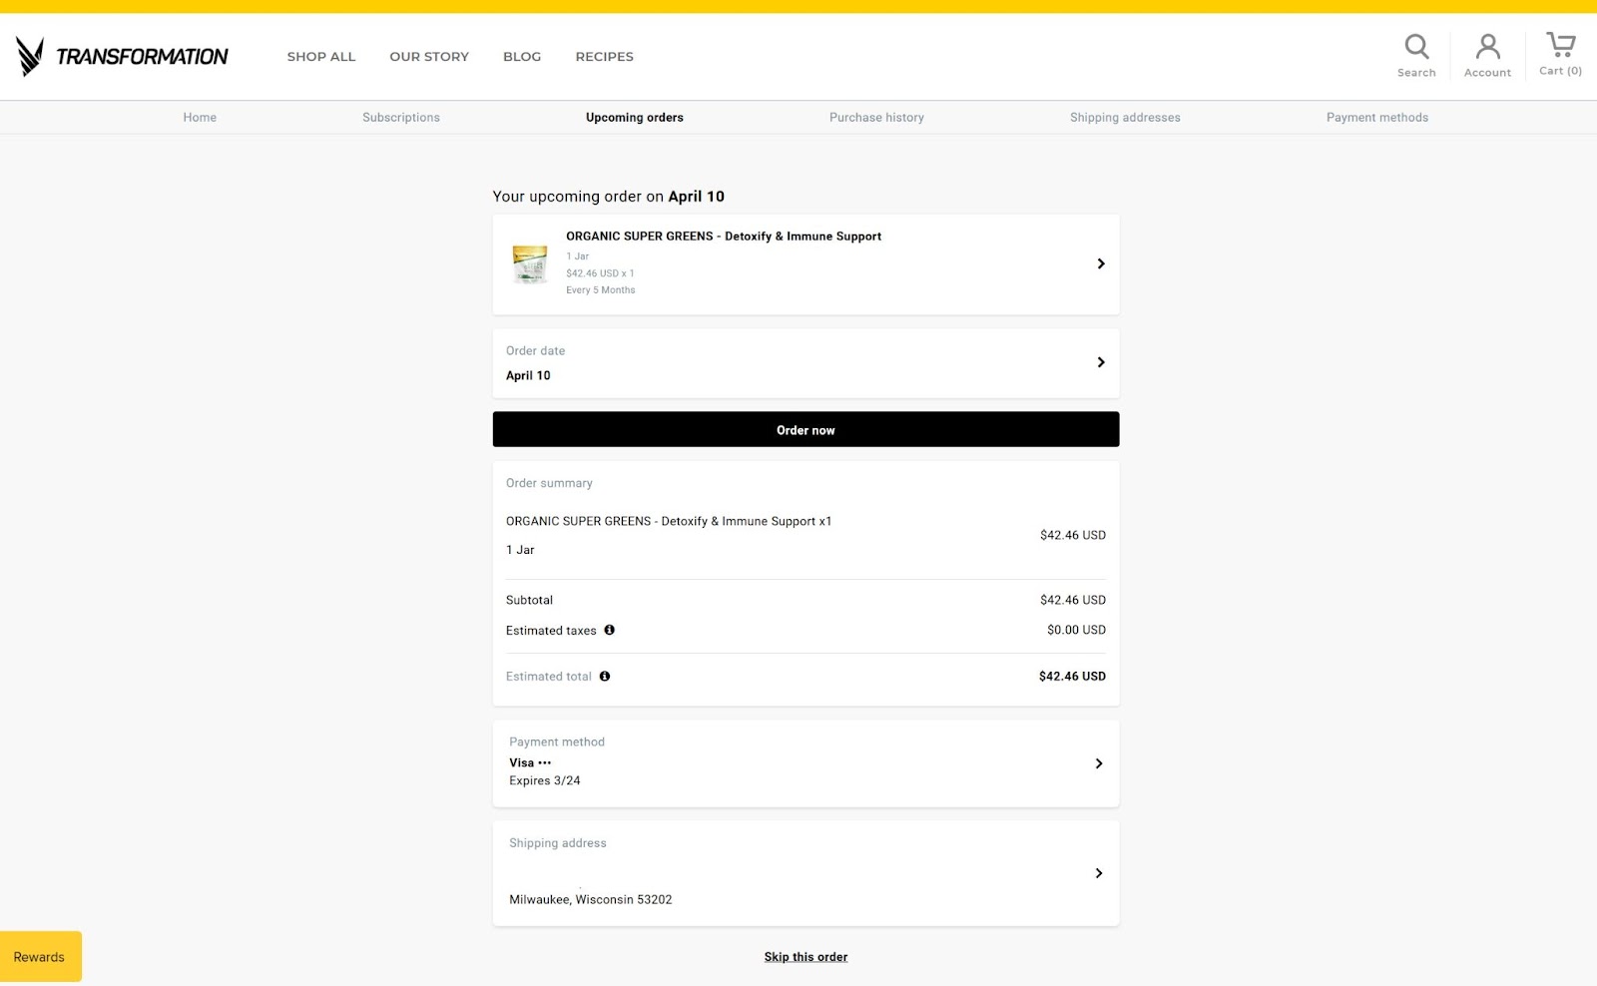Click the Estimated total info icon
The width and height of the screenshot is (1597, 986).
(605, 676)
